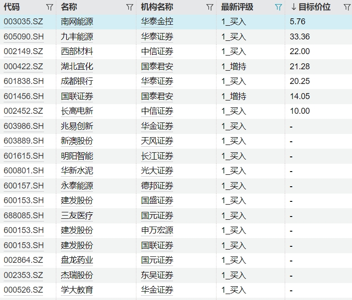Sort by the 最新评级 column header
The width and height of the screenshot is (352, 300).
pos(237,7)
